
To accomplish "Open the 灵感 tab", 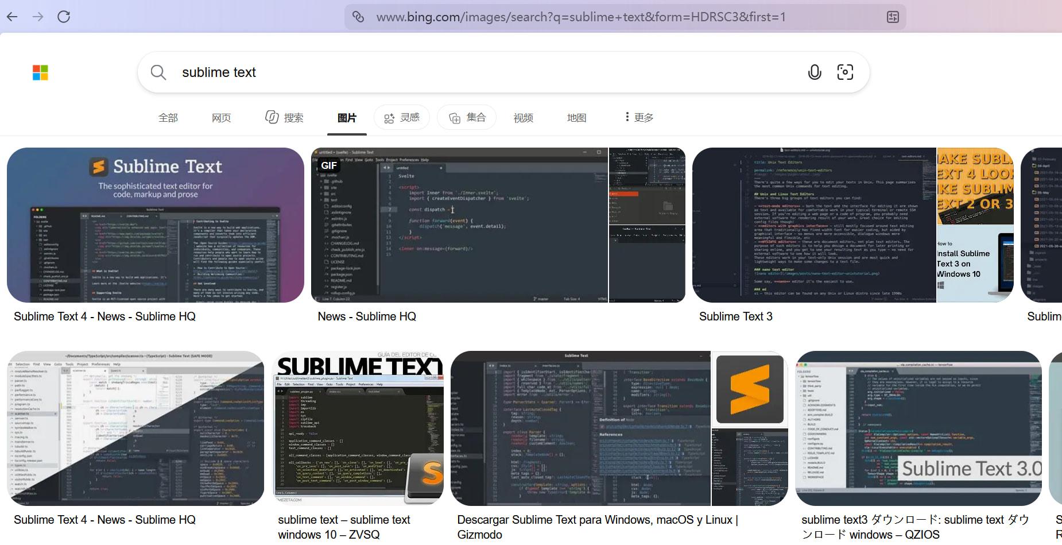I will point(401,118).
